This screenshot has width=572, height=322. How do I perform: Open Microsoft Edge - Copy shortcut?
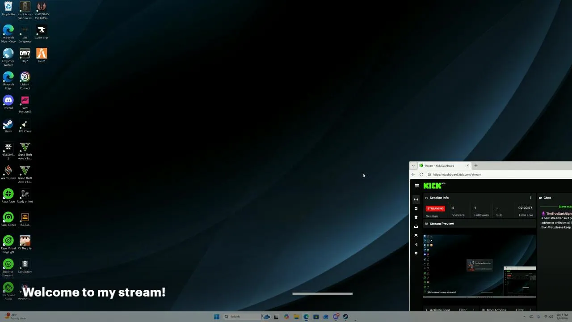pyautogui.click(x=8, y=34)
